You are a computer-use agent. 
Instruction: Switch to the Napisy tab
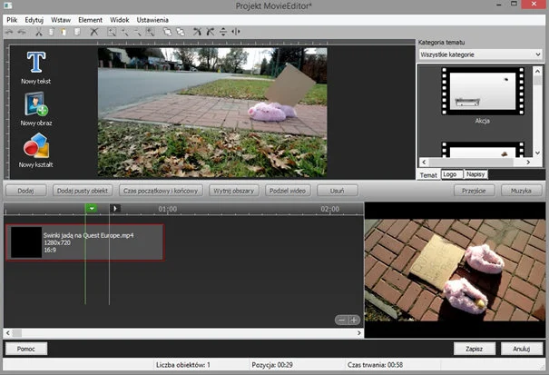coord(475,174)
